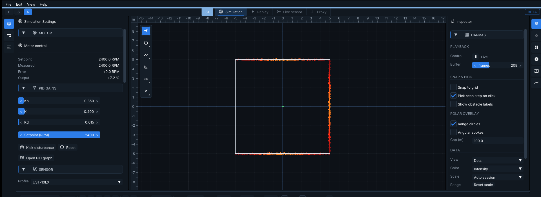541x197 pixels.
Task: Decrease Setpoint RPM with left arrow
Action: 21,135
